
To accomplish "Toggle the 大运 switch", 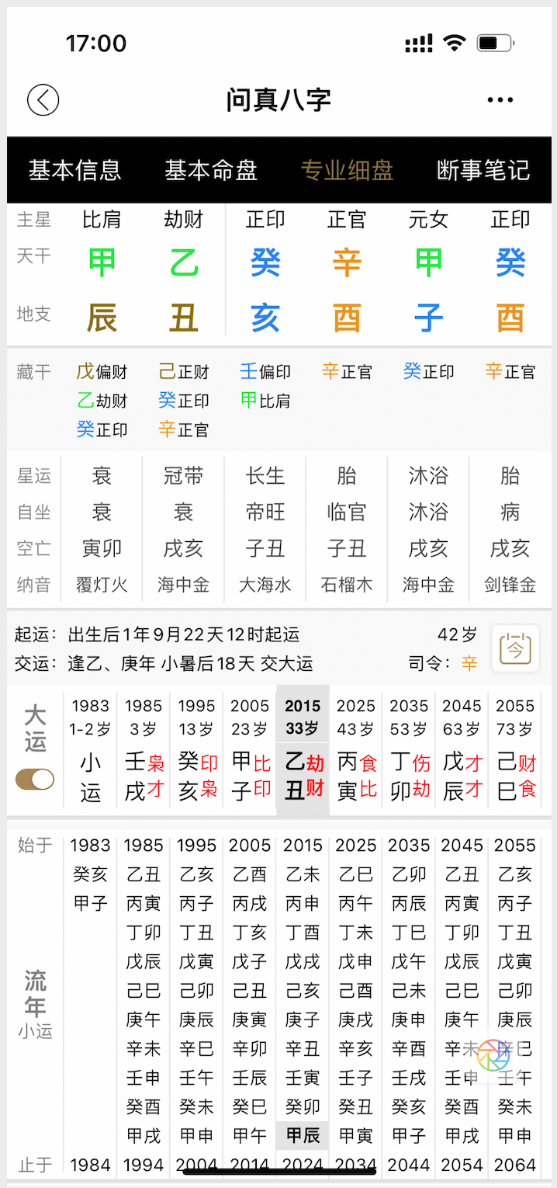I will 35,779.
